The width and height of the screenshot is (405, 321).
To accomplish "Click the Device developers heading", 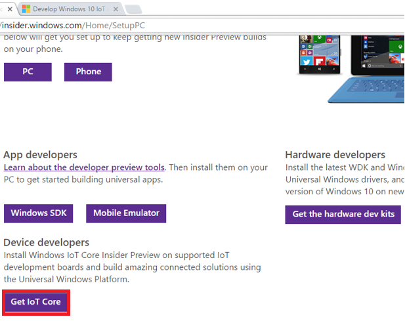I will (x=46, y=242).
